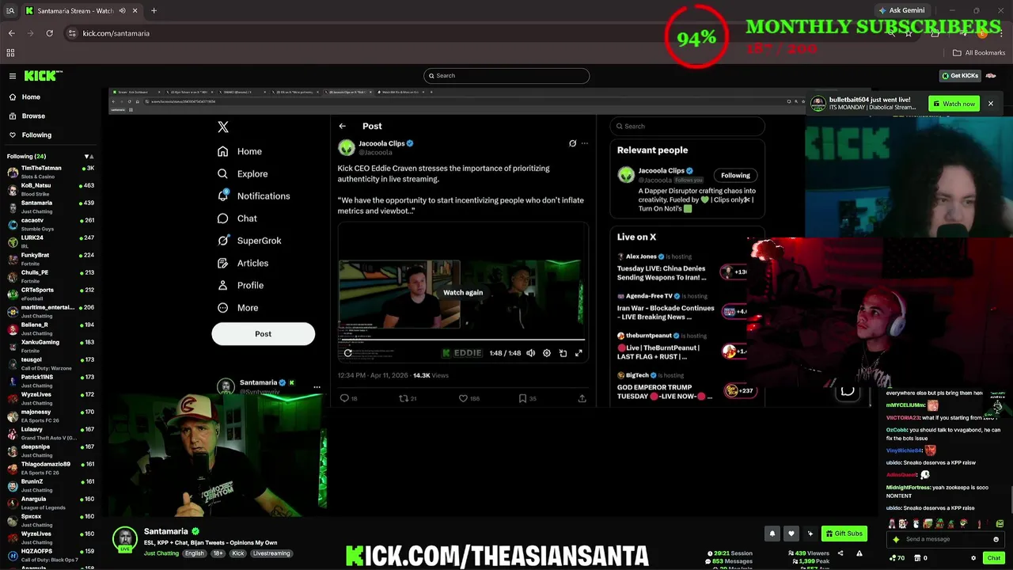Click the white Post button
Image resolution: width=1013 pixels, height=570 pixels.
[263, 334]
